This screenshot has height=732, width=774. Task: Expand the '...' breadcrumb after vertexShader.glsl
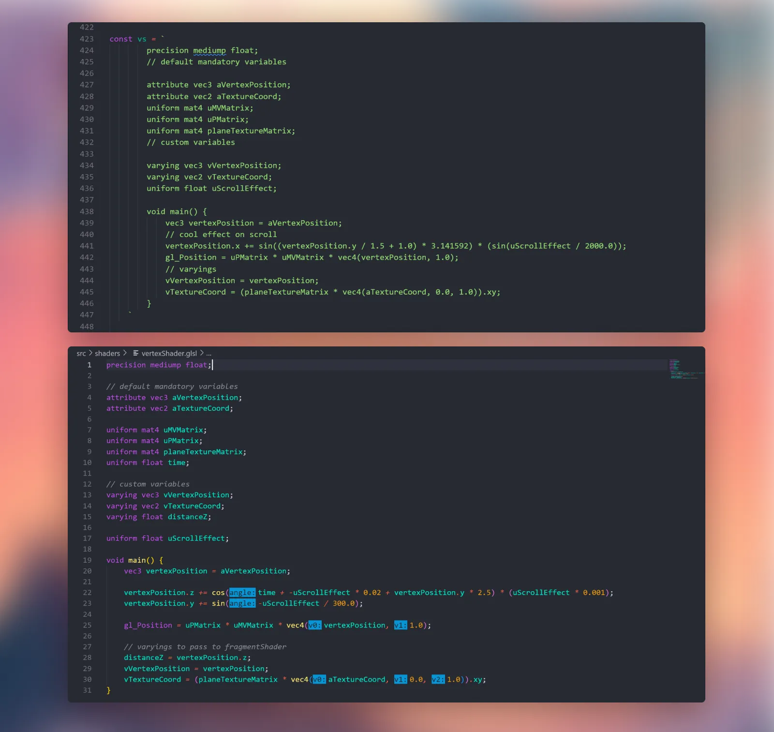[208, 353]
